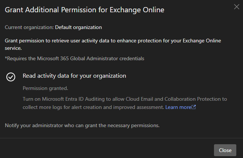Click the 'Default organization' value
This screenshot has height=158, width=243.
coord(79,27)
